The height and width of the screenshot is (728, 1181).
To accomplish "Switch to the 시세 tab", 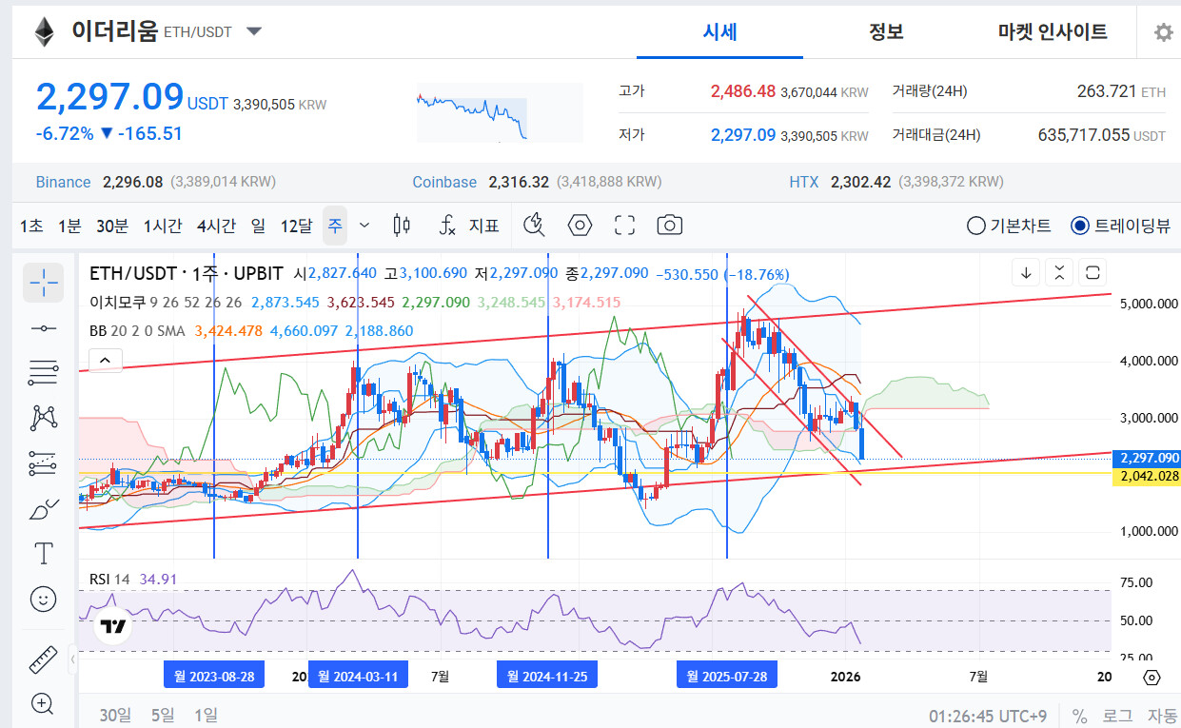I will (x=719, y=32).
